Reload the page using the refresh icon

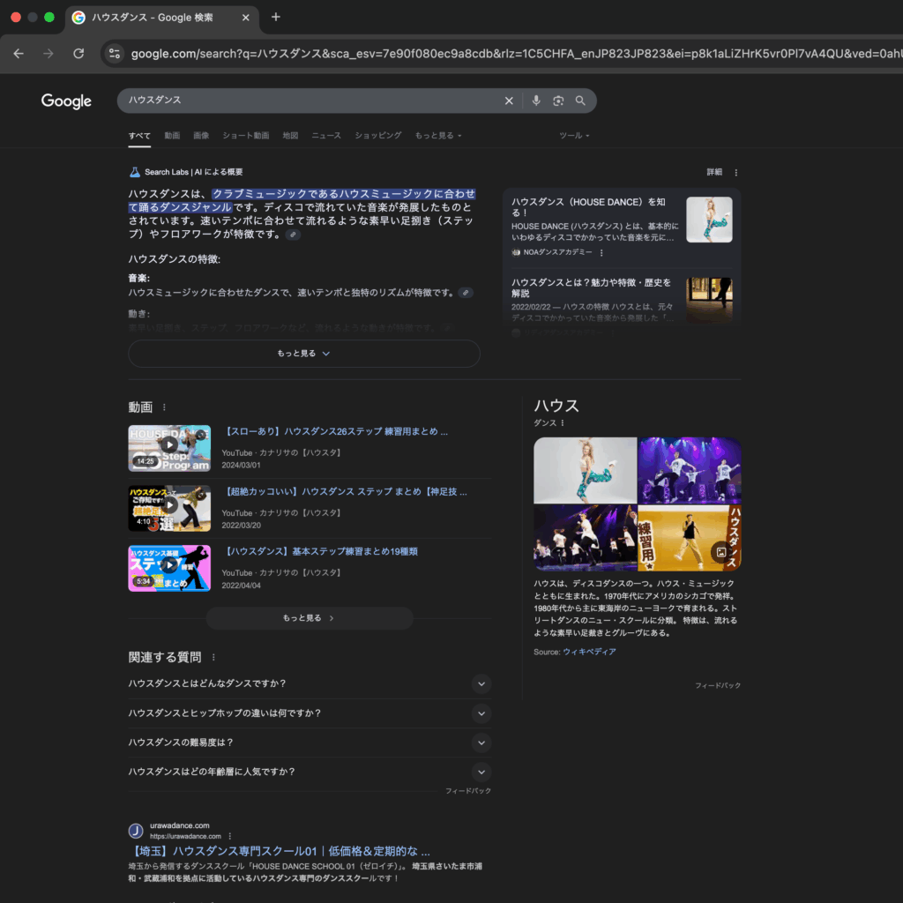(x=78, y=54)
